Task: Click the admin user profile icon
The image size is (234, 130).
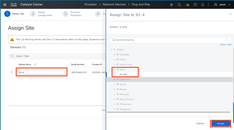Action: (215, 5)
